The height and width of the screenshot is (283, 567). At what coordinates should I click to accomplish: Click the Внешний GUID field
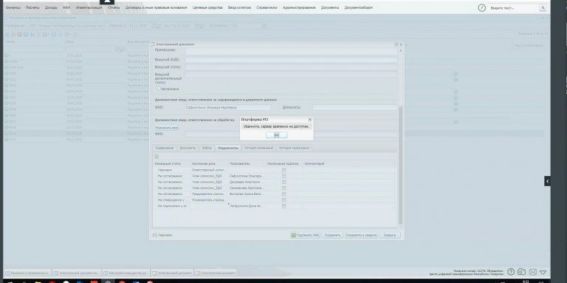click(x=291, y=60)
